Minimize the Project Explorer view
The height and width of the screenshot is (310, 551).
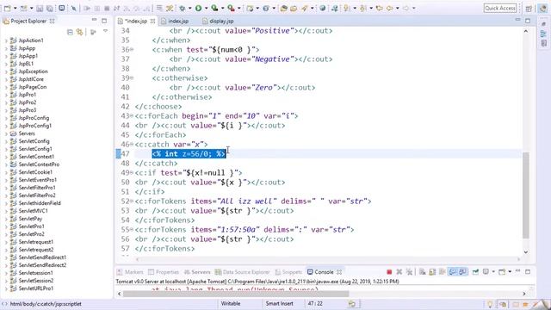click(94, 21)
